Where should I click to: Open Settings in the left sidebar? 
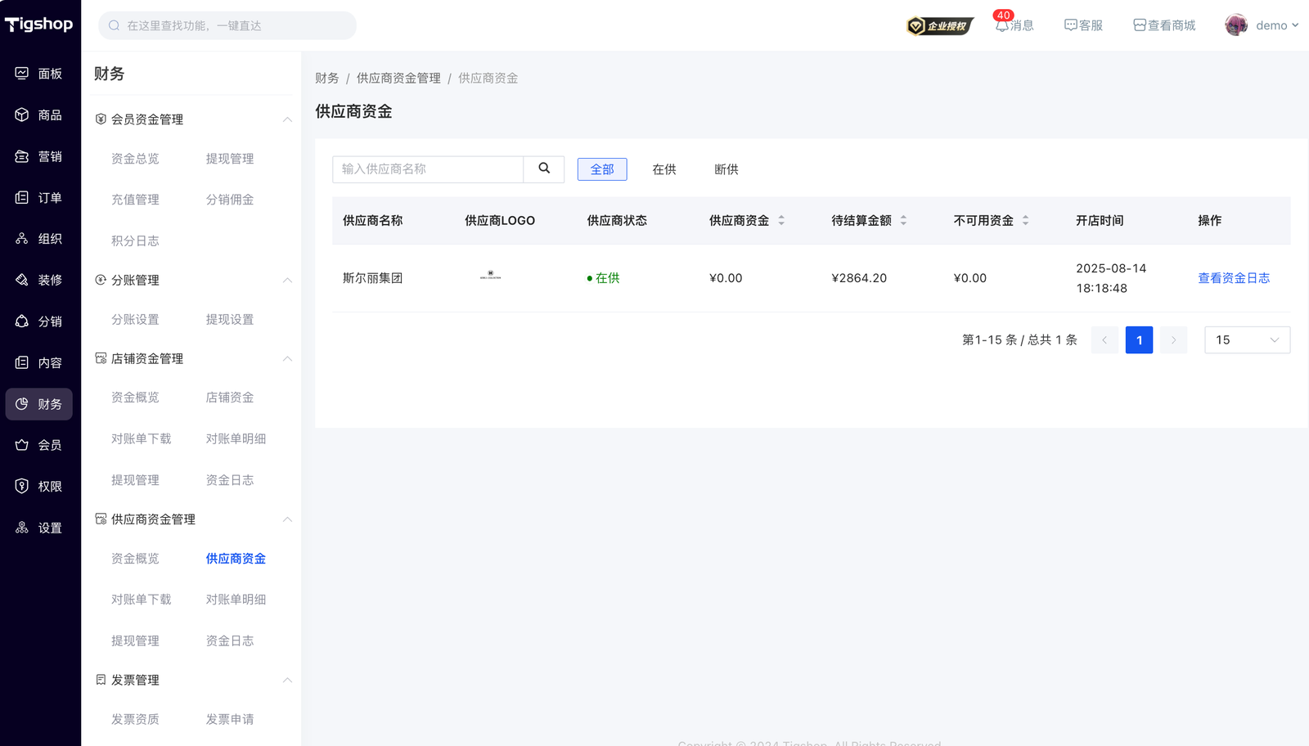pyautogui.click(x=39, y=528)
